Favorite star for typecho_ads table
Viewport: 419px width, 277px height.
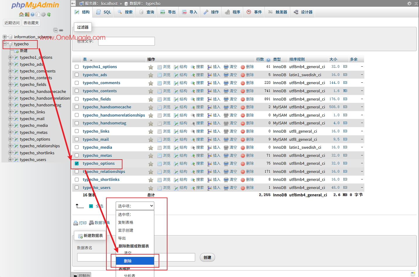[151, 75]
